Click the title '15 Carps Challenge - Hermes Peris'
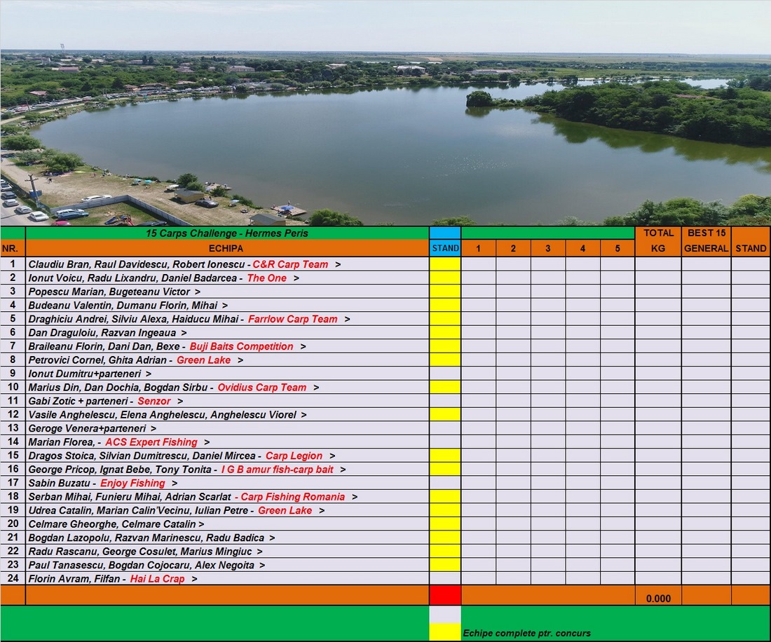 pos(226,233)
